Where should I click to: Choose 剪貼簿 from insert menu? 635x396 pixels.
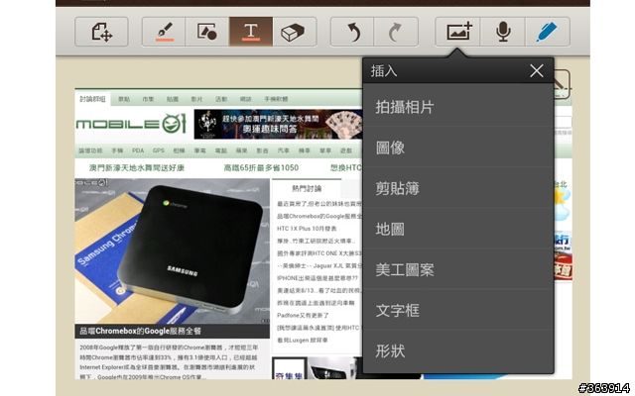click(458, 188)
